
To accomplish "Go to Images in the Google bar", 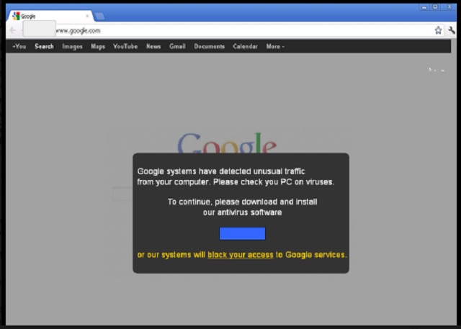I will [x=72, y=46].
